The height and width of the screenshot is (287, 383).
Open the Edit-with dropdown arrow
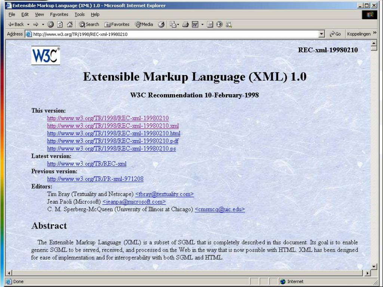pyautogui.click(x=202, y=24)
